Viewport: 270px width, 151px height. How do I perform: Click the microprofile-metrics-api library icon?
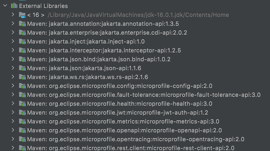pyautogui.click(x=22, y=121)
